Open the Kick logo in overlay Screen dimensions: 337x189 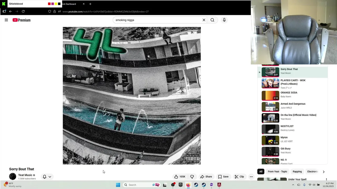pos(4,4)
